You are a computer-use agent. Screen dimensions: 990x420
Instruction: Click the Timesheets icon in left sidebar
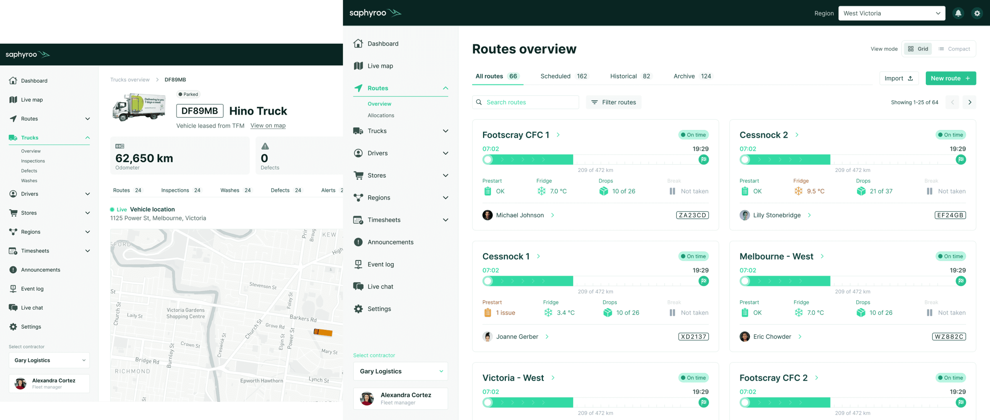[x=13, y=251]
